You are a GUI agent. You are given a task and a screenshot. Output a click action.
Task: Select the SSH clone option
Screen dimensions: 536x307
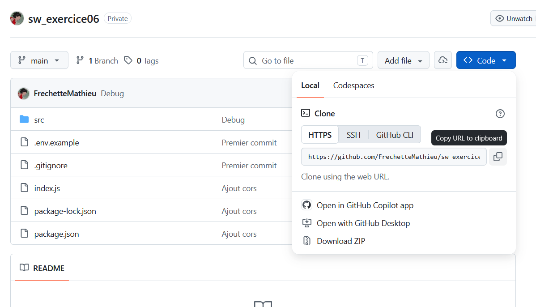click(353, 135)
